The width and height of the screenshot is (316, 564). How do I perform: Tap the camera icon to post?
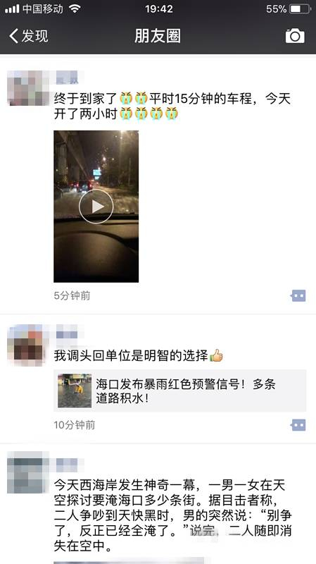point(295,36)
